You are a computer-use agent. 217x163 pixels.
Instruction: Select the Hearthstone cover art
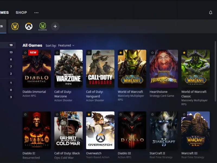(164, 69)
